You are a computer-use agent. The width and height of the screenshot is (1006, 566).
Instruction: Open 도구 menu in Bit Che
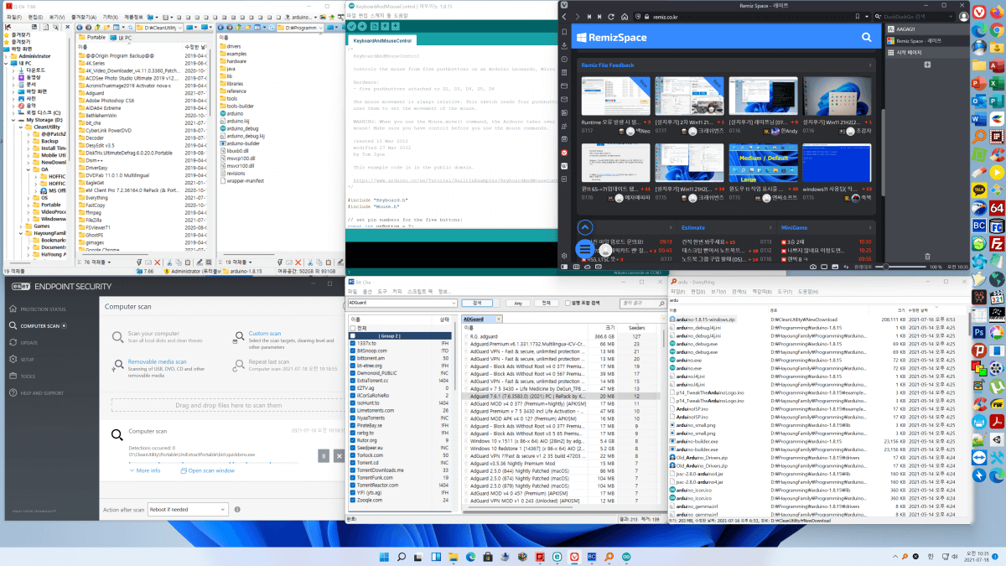(382, 291)
